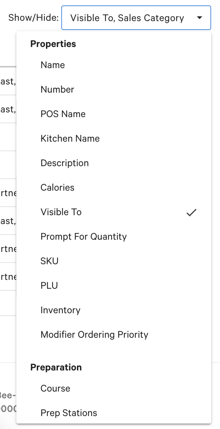The width and height of the screenshot is (220, 429).
Task: Click the Show/Hide label text
Action: [x=33, y=18]
